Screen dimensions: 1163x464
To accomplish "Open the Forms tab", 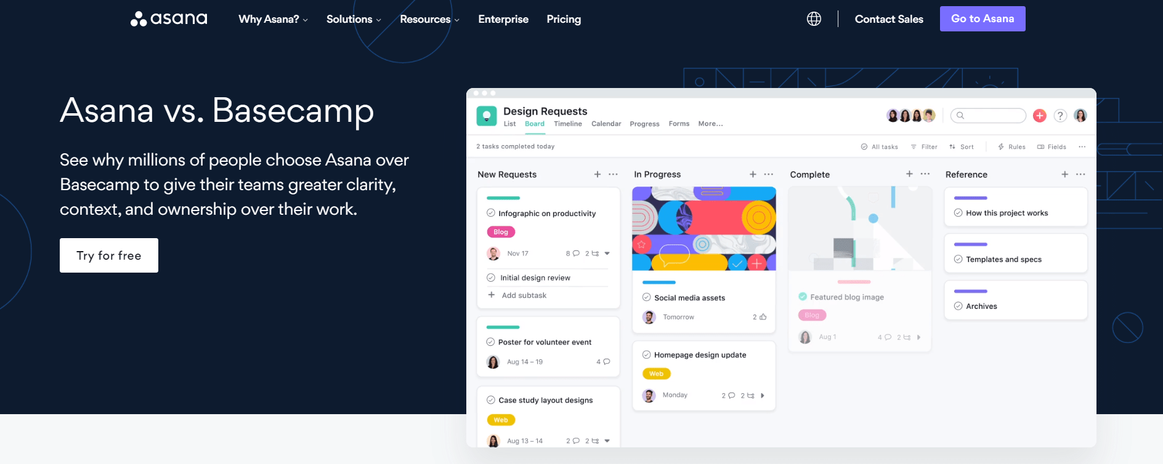I will coord(679,124).
